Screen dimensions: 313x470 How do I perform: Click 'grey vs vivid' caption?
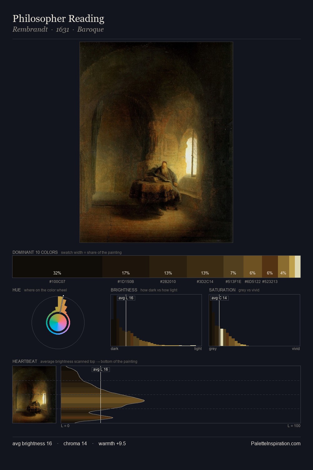click(x=249, y=290)
